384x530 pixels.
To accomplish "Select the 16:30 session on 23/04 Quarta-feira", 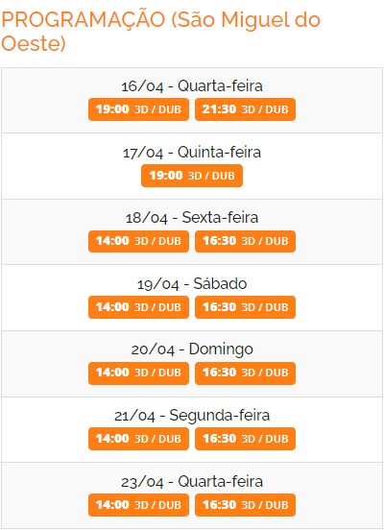I will coord(246,505).
